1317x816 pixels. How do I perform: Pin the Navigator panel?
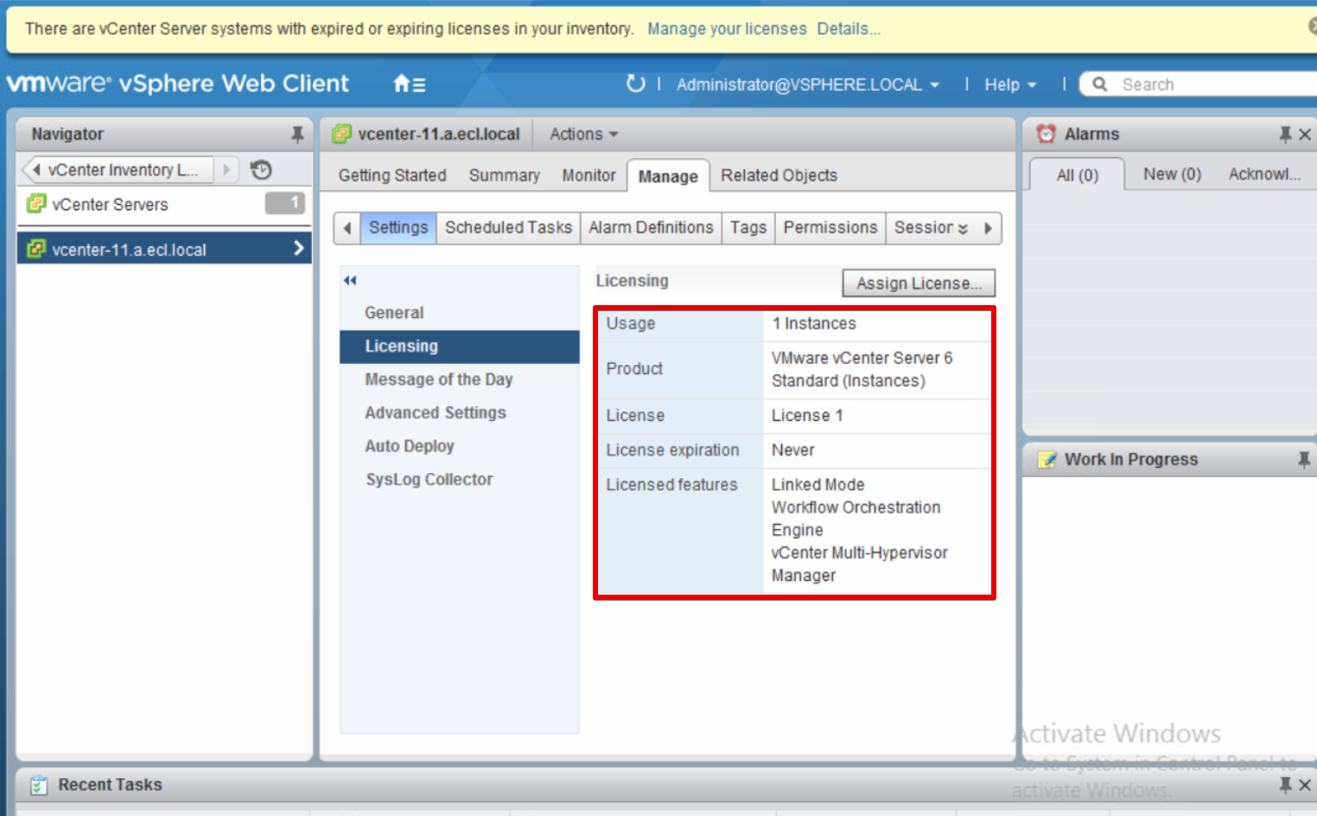pos(297,134)
